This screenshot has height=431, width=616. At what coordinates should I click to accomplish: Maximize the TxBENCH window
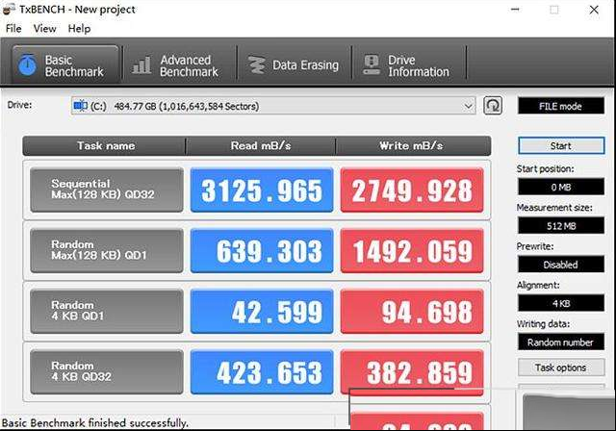[554, 10]
